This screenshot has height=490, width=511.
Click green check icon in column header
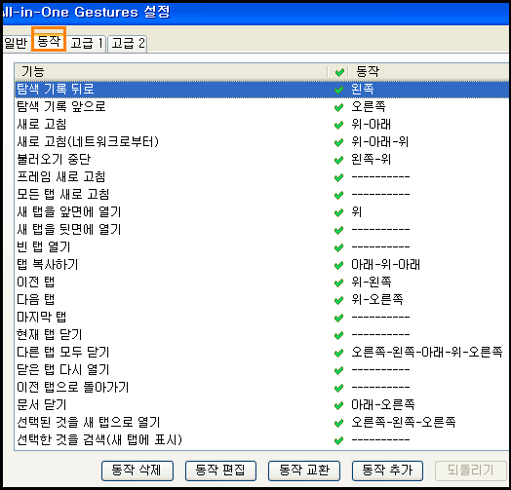339,72
